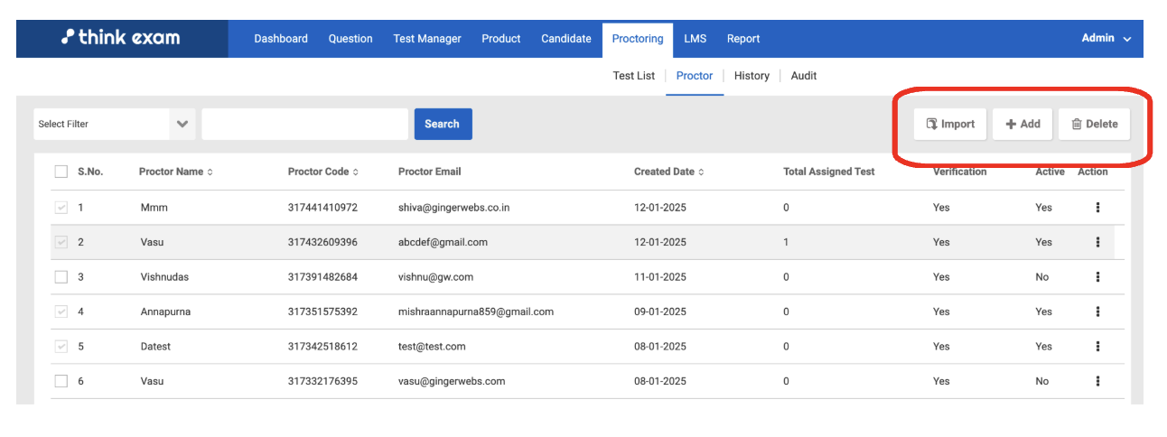Focus the search text input field
Viewport: 1167px width, 437px height.
coord(304,125)
